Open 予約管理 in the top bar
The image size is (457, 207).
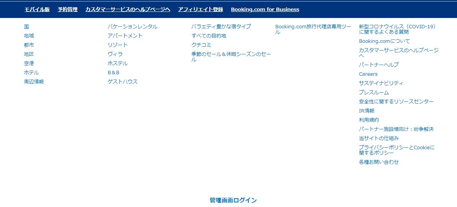68,9
